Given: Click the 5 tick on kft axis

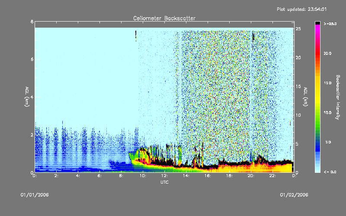Looking at the screenshot, I should [x=297, y=144].
